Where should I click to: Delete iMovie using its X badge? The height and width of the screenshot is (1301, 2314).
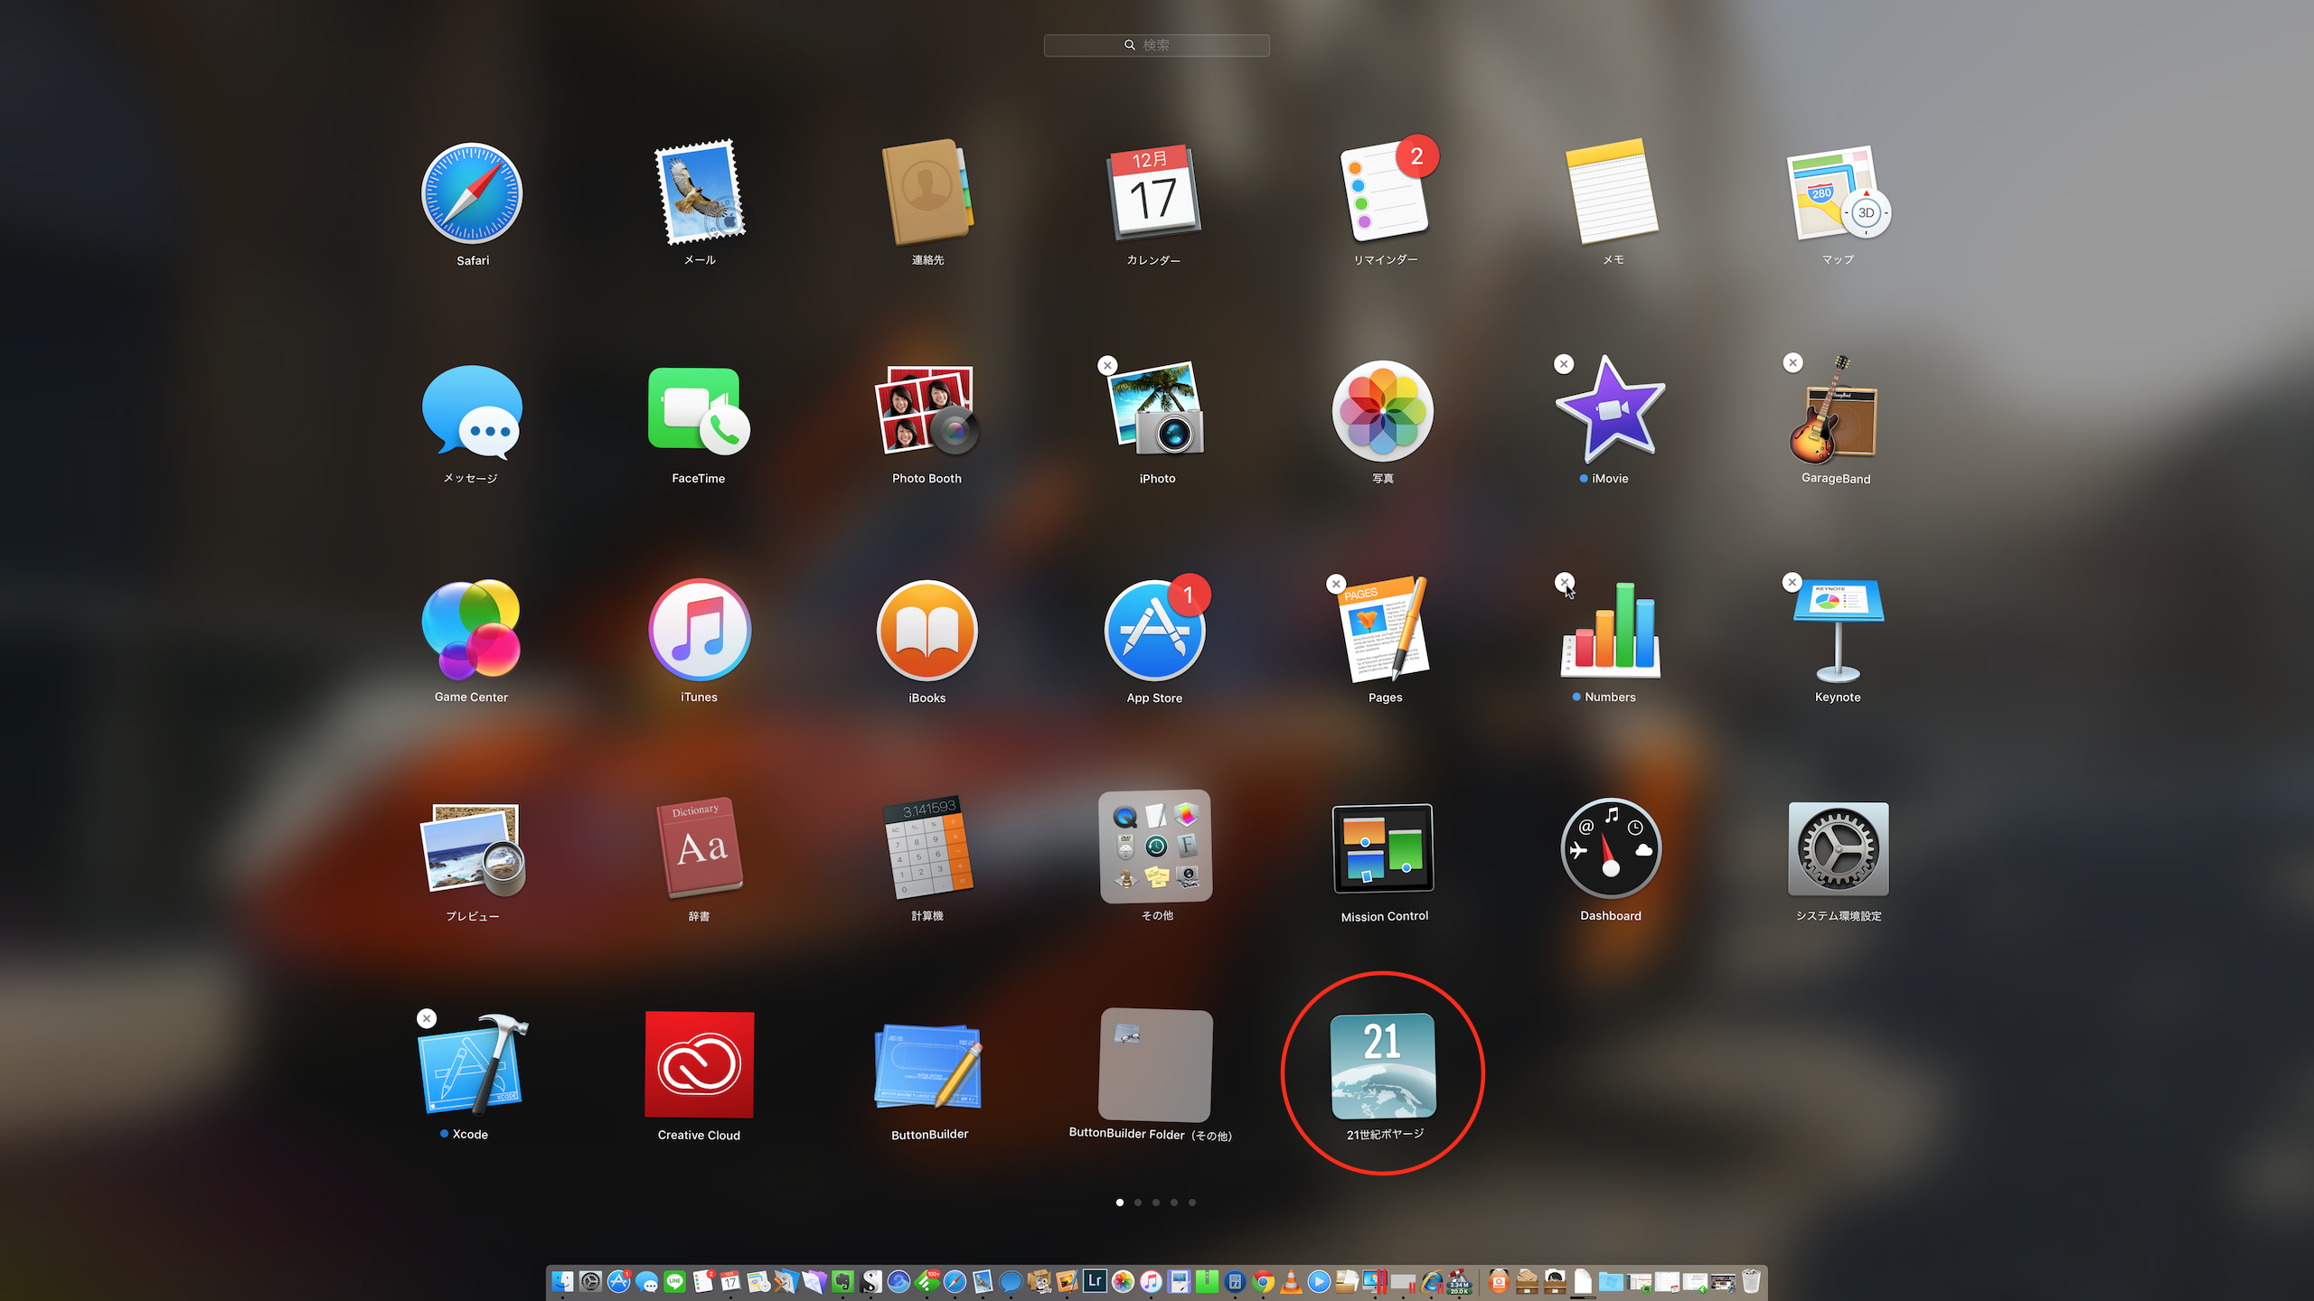point(1564,364)
